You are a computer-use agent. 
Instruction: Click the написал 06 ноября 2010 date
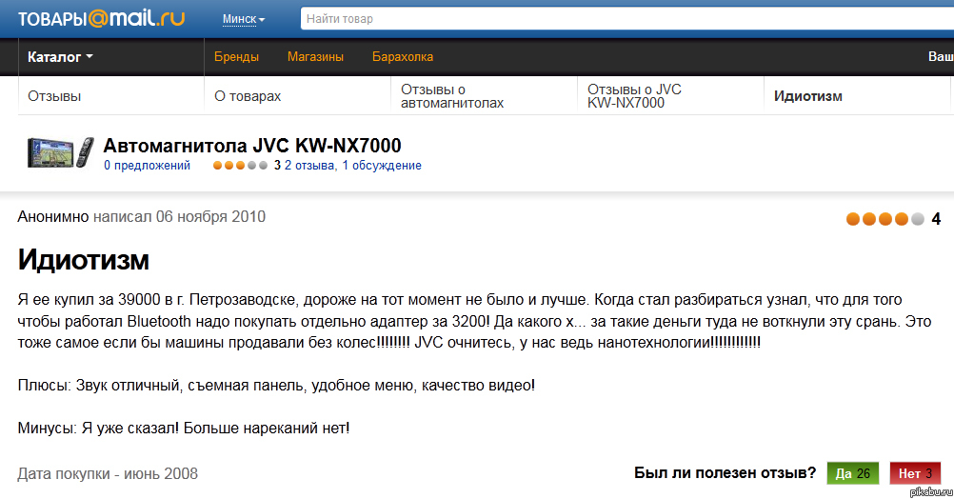pyautogui.click(x=180, y=216)
